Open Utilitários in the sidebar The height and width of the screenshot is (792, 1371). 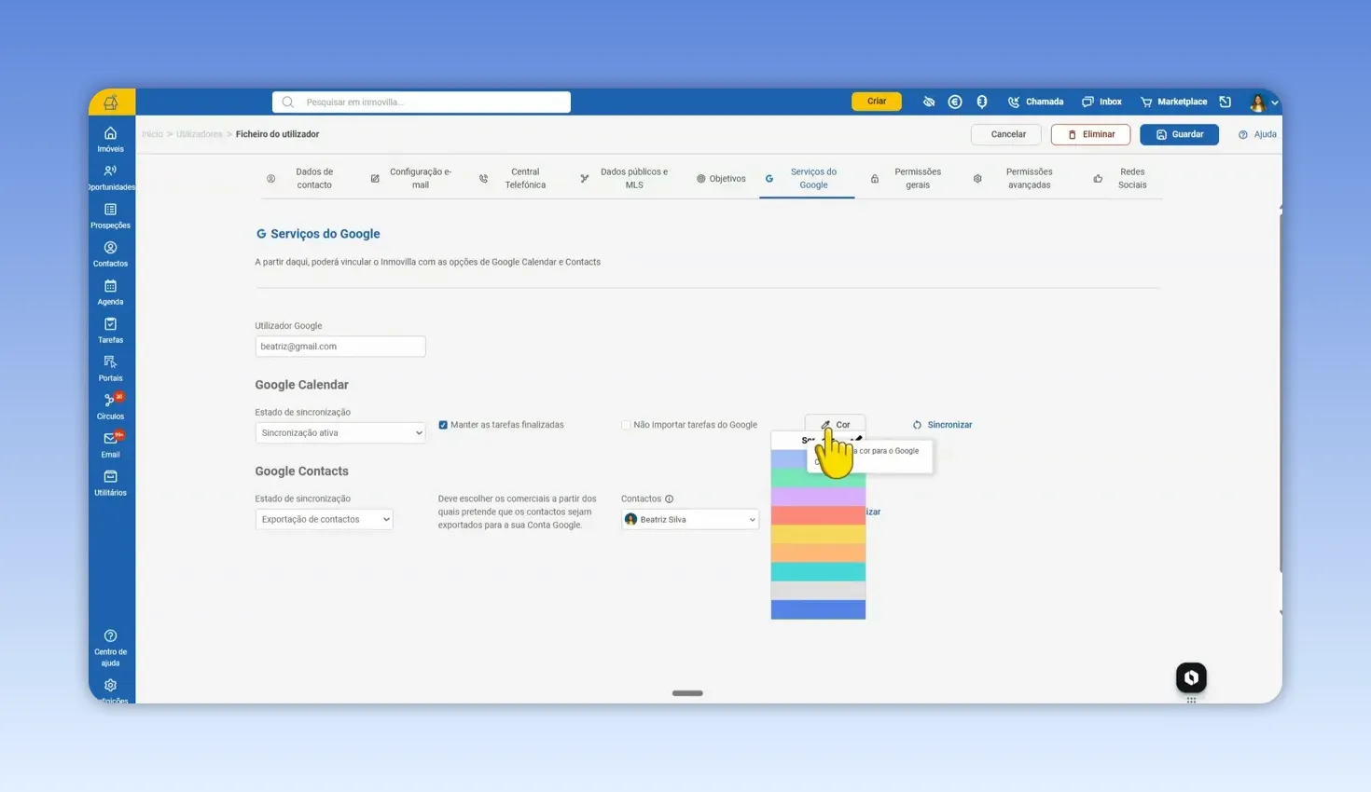pyautogui.click(x=110, y=483)
